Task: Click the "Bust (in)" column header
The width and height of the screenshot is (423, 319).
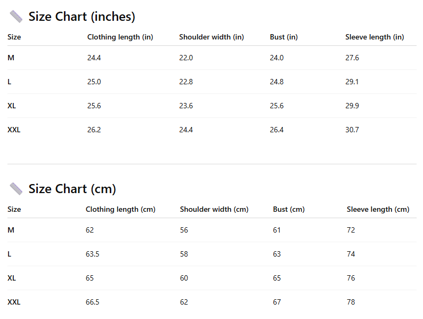Action: point(283,37)
